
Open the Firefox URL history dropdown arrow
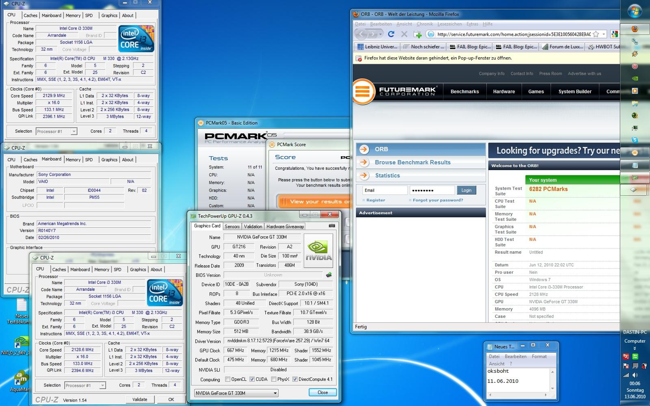604,34
